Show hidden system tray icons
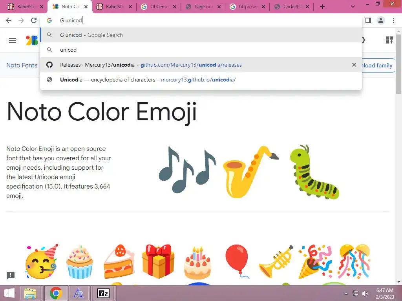This screenshot has width=402, height=301. pyautogui.click(x=346, y=294)
